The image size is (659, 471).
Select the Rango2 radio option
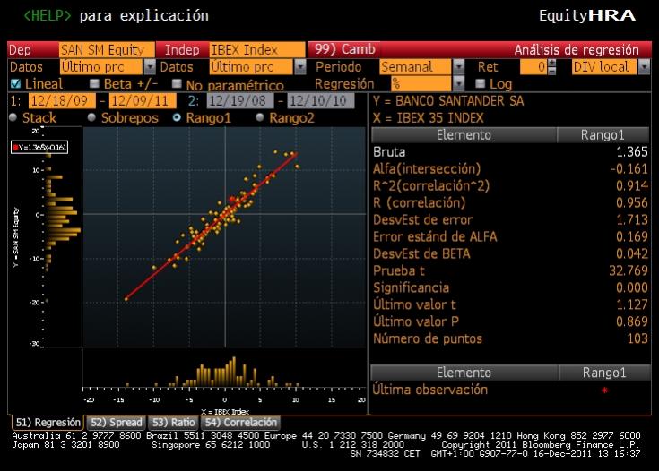pyautogui.click(x=260, y=117)
